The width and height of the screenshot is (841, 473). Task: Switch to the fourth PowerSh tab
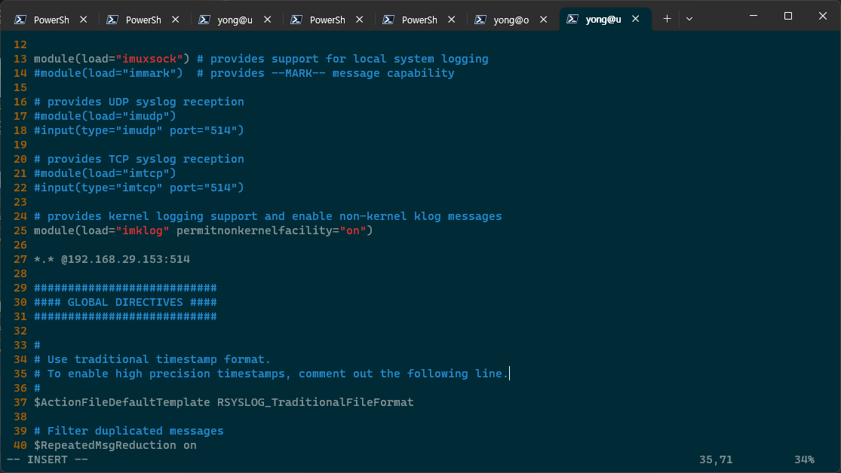pos(419,20)
